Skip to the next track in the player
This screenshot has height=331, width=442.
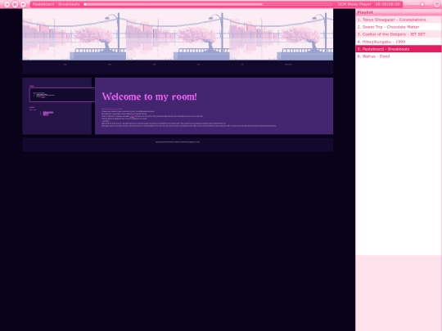tap(24, 4)
